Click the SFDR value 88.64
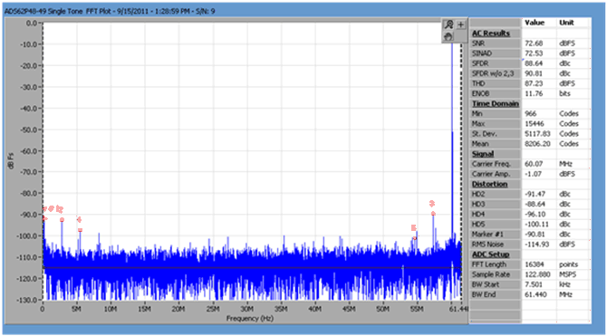This screenshot has height=336, width=607. click(534, 63)
